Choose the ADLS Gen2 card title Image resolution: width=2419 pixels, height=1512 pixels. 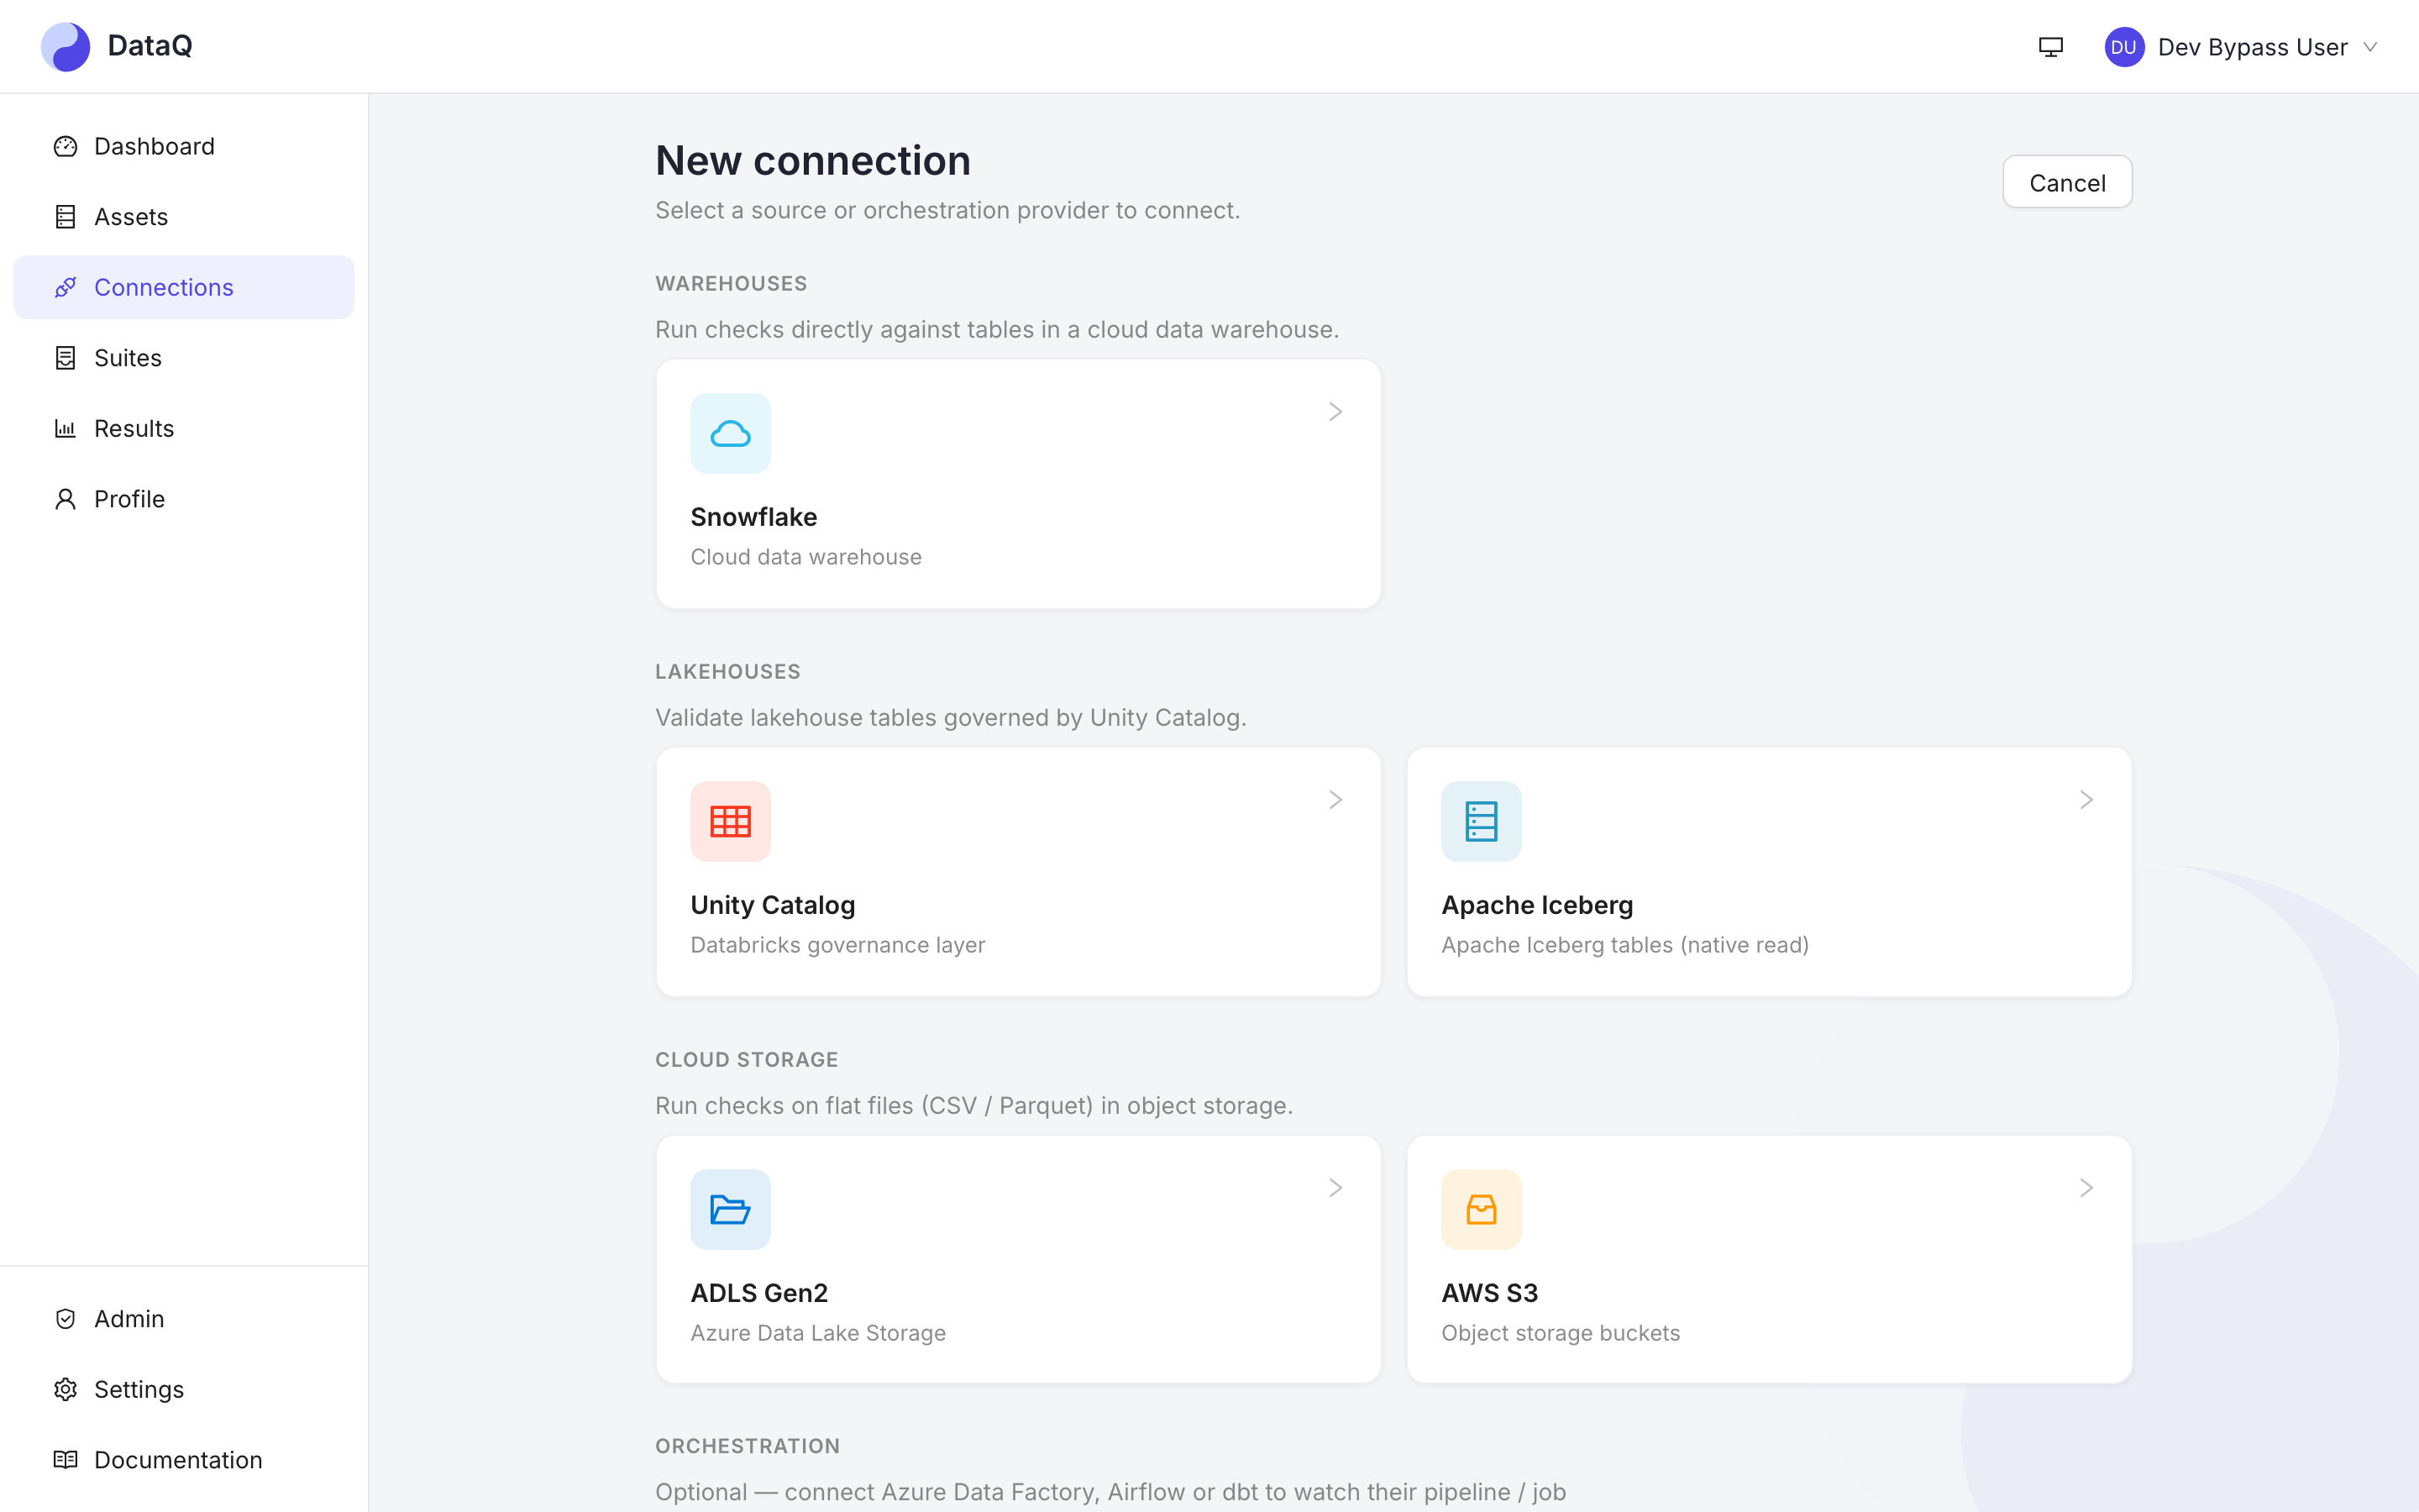click(759, 1293)
